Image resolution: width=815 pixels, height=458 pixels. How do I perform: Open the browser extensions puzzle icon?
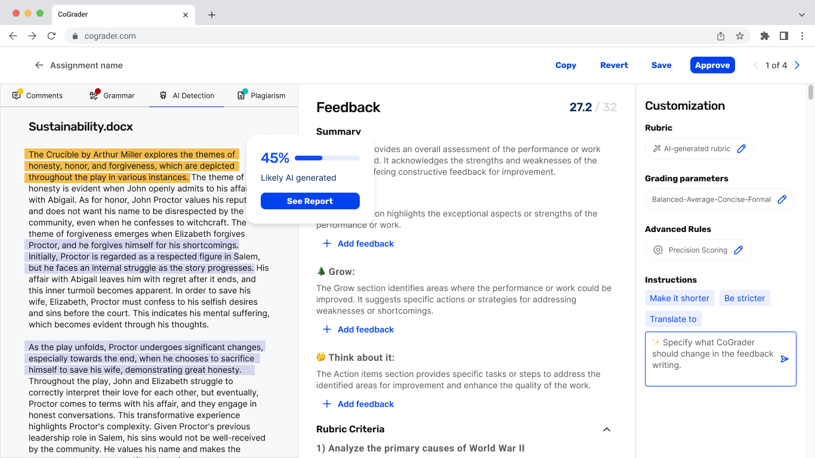pos(765,36)
